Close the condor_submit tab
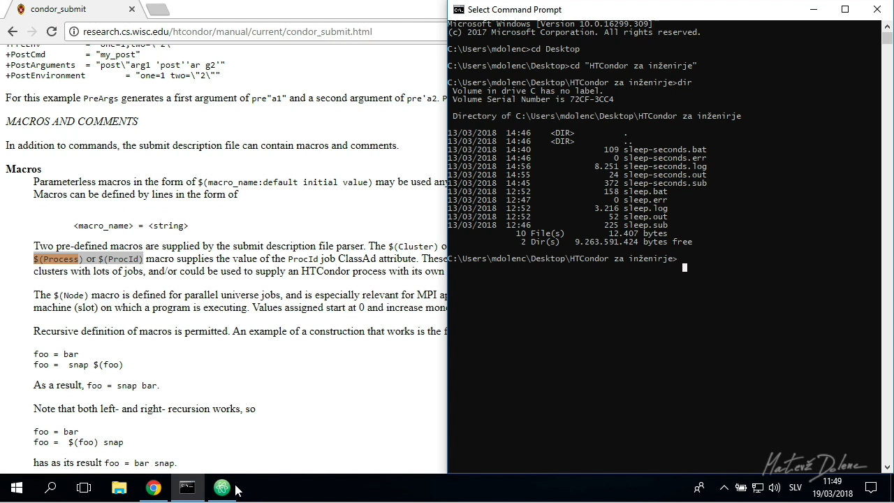This screenshot has height=503, width=894. point(132,9)
